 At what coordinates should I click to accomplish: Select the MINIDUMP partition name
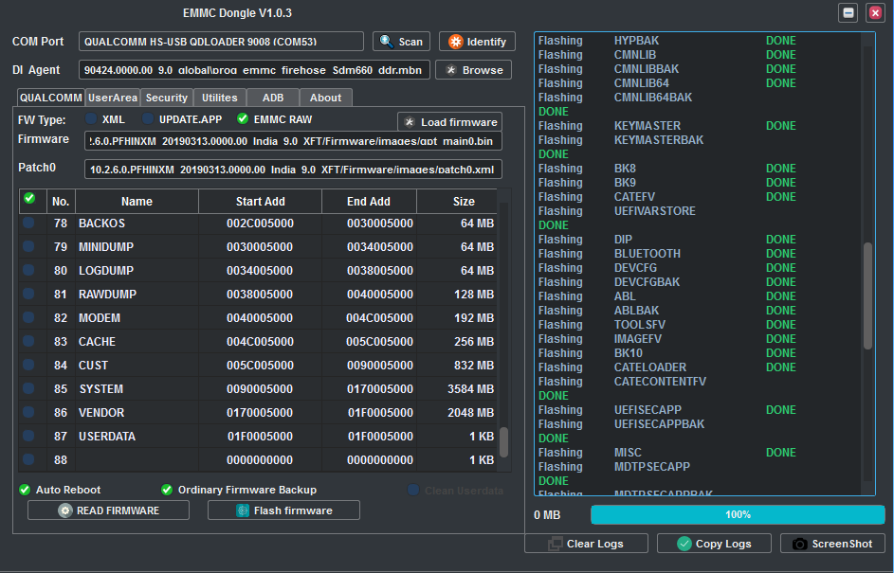pos(106,246)
